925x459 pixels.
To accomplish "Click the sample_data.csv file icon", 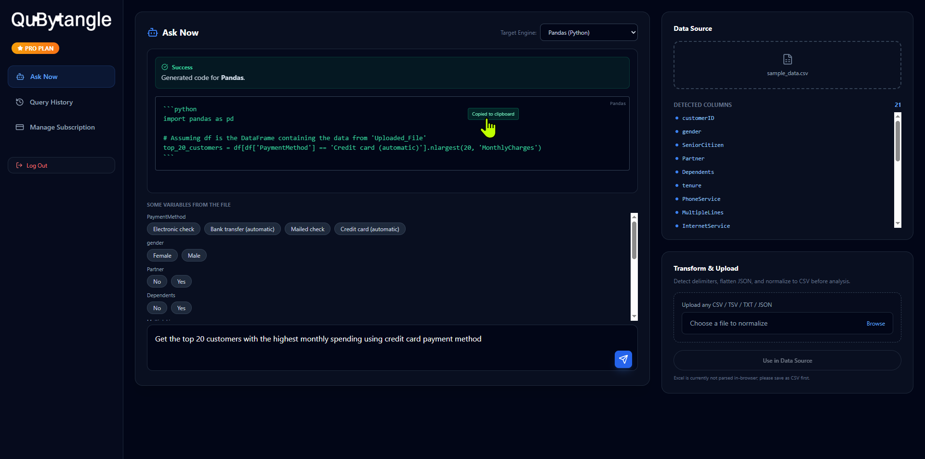I will coord(787,59).
